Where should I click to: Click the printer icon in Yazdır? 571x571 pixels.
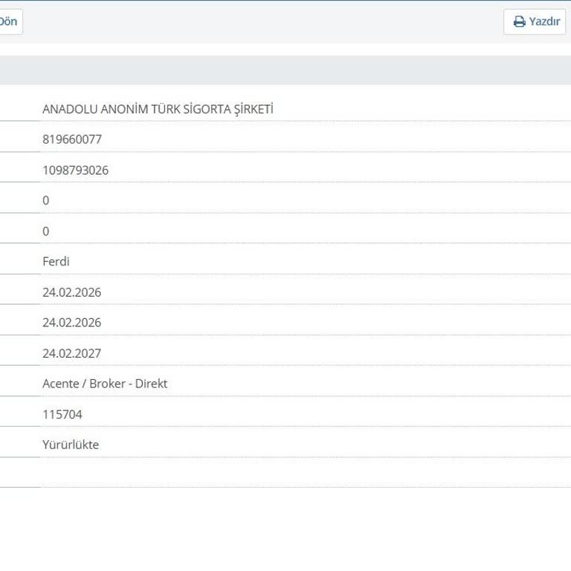[519, 22]
